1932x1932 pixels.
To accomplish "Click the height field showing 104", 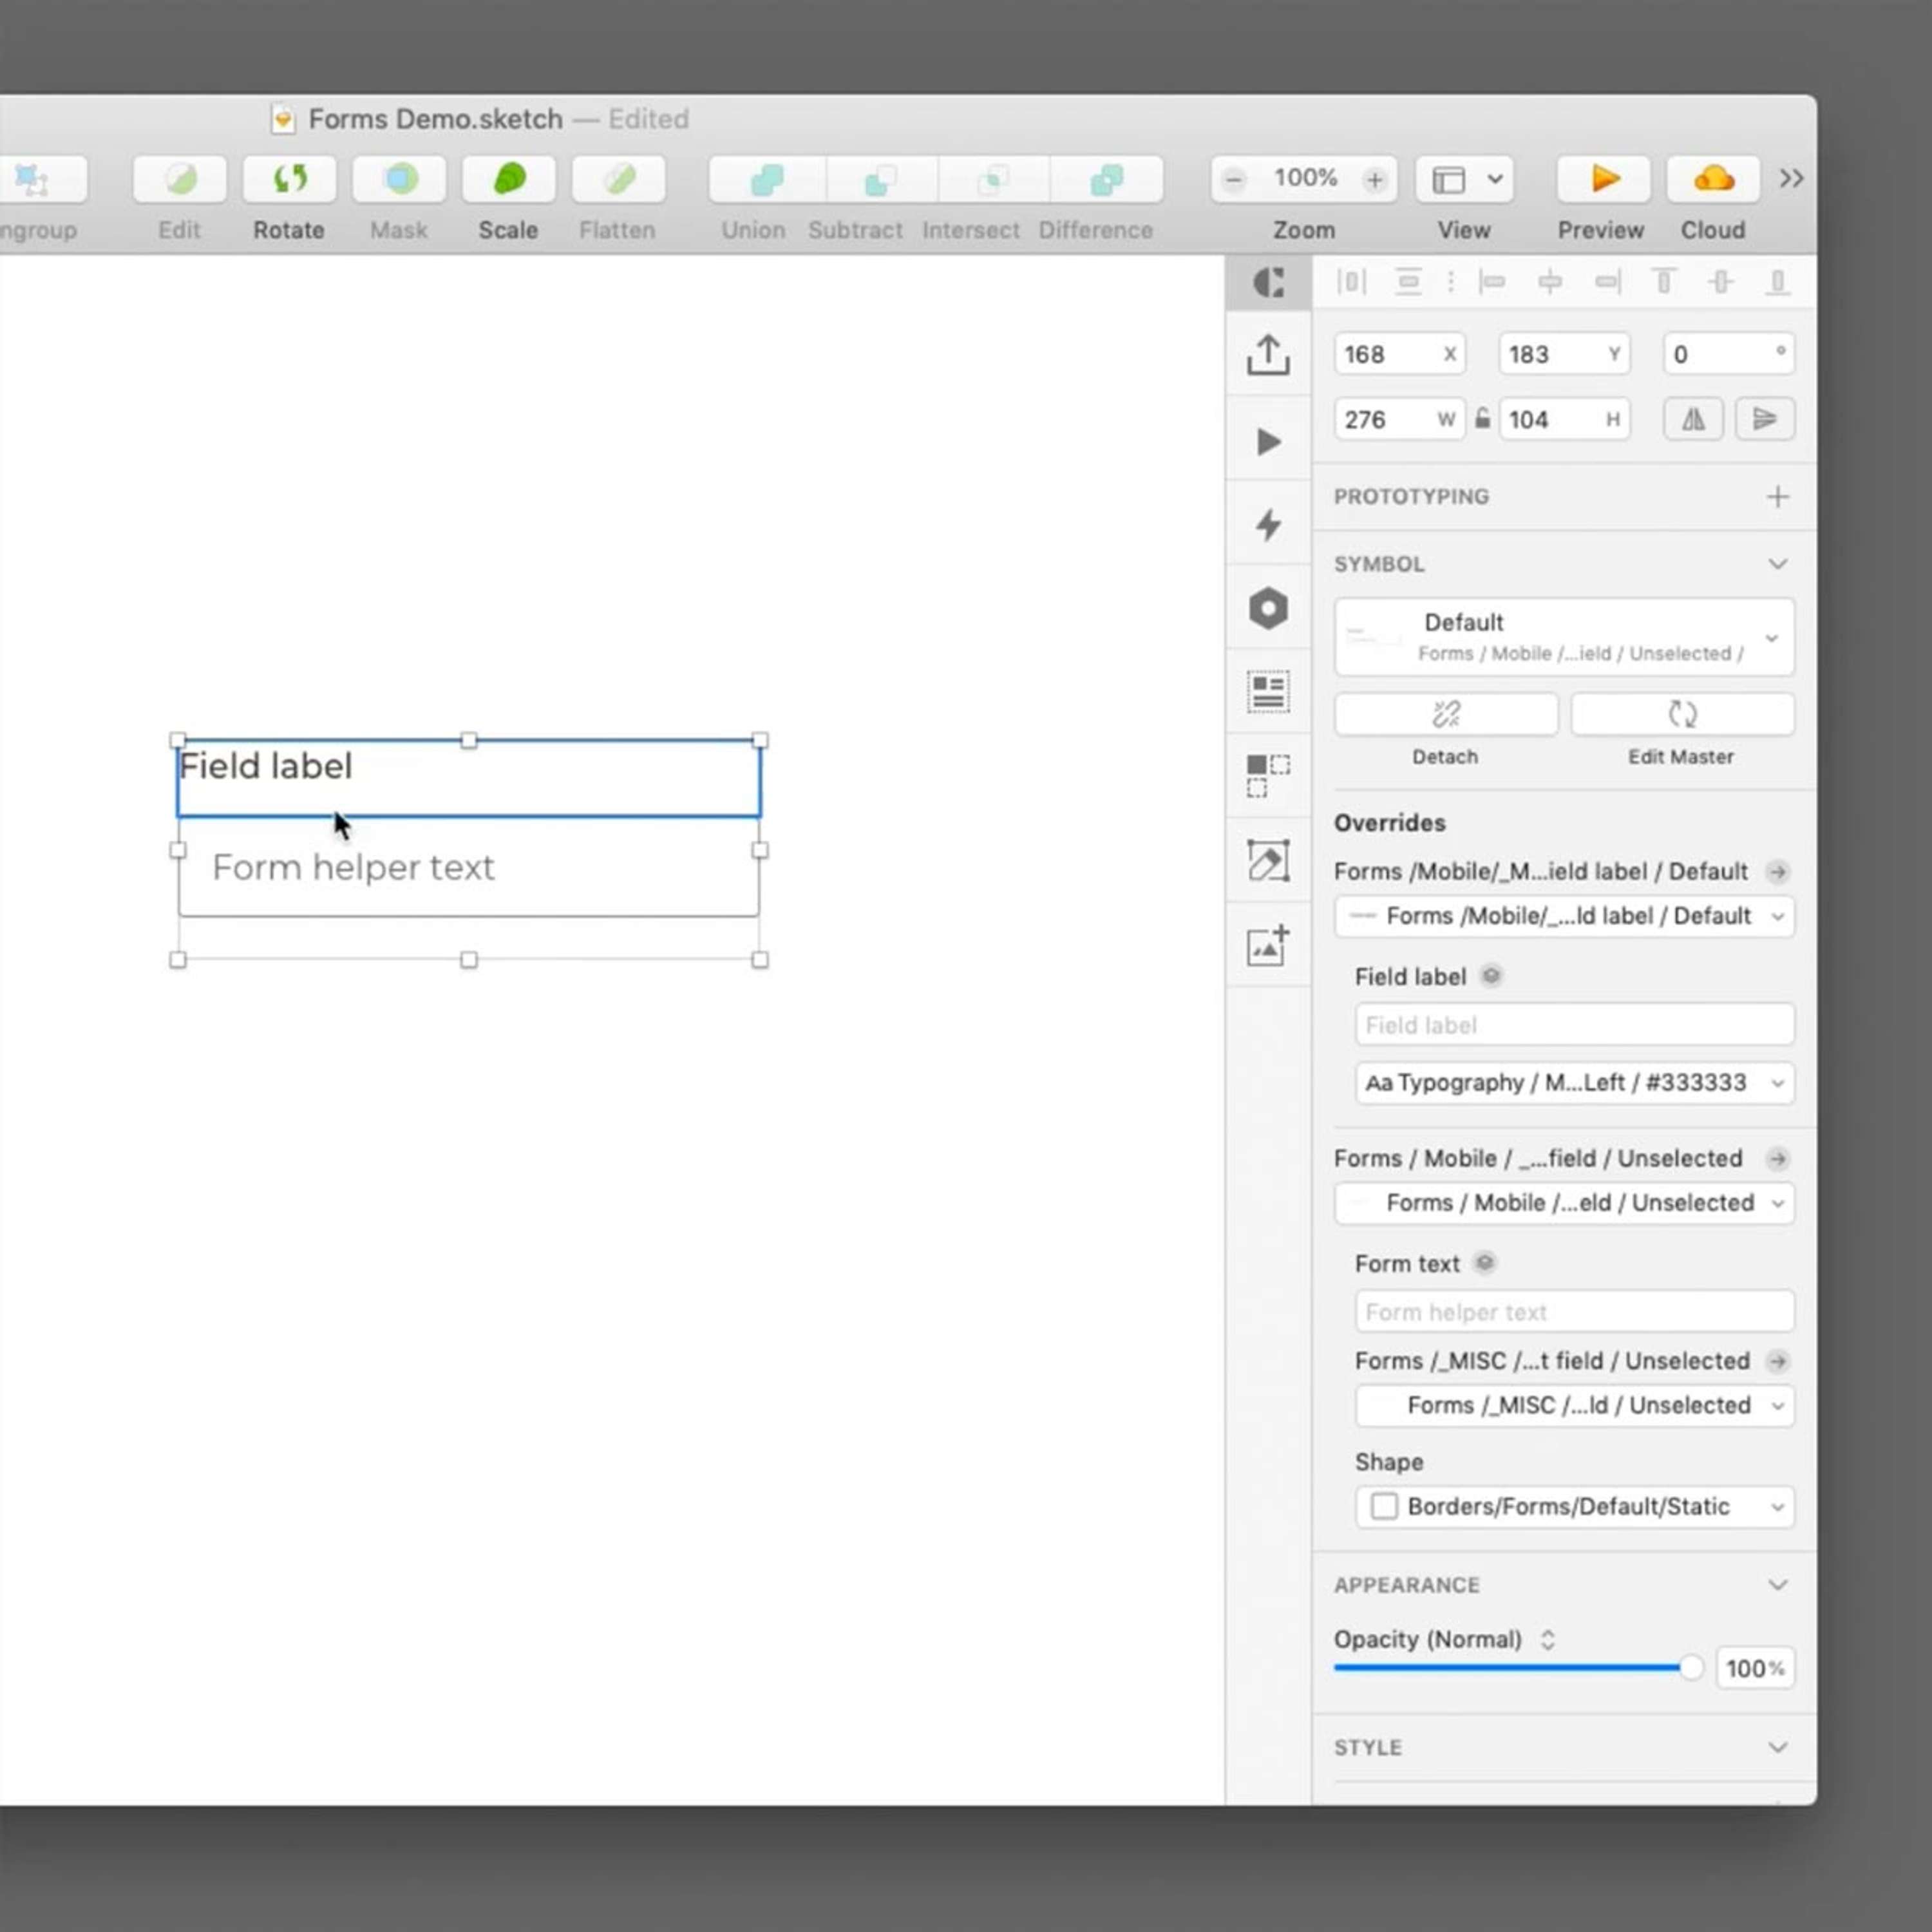I will point(1564,419).
